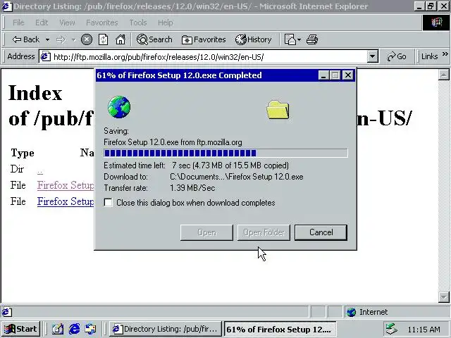Click the 11:15 AM clock
451x338 pixels.
point(424,330)
